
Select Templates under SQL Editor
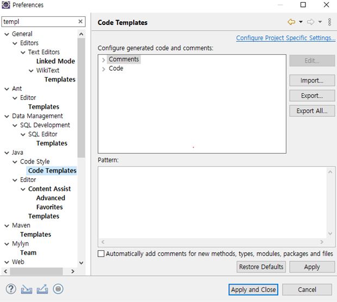(x=52, y=143)
